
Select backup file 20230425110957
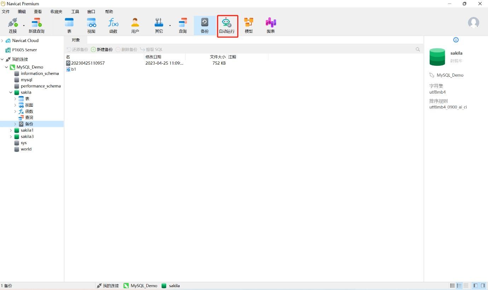pyautogui.click(x=88, y=63)
